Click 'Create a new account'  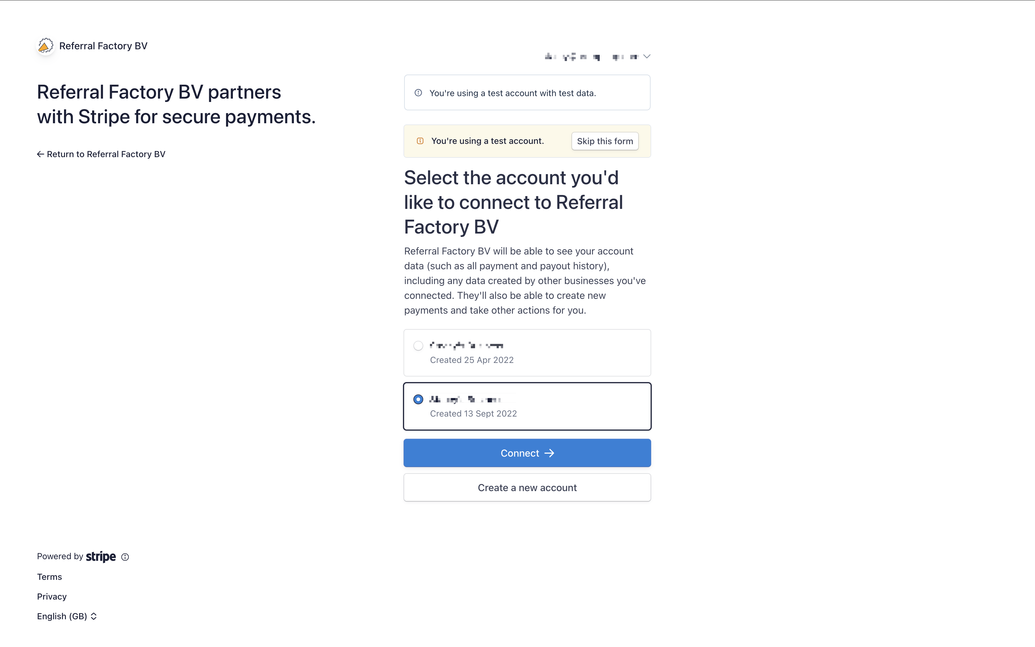click(x=527, y=487)
